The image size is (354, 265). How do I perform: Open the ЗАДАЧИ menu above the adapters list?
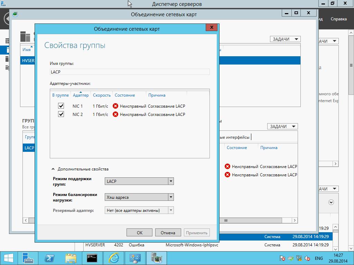click(282, 126)
